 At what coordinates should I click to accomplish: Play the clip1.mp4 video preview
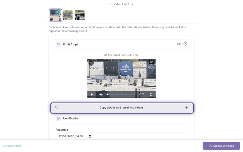(x=92, y=94)
